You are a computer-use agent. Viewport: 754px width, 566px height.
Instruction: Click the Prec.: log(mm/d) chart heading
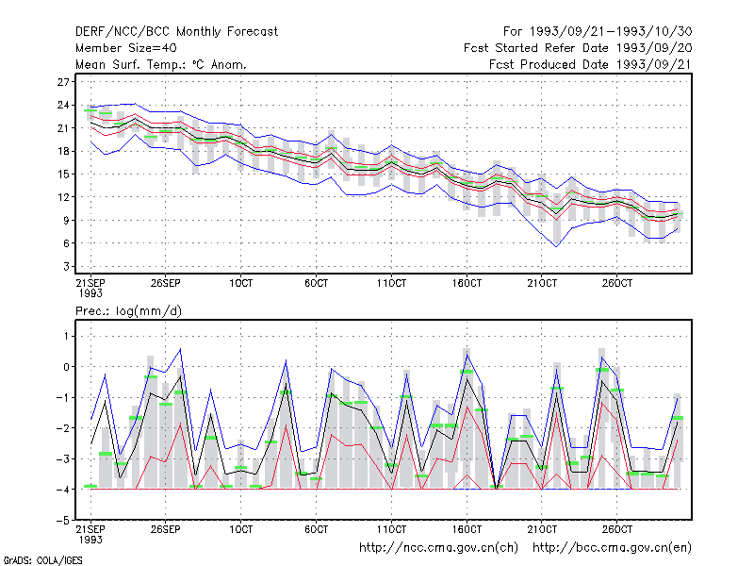coord(128,311)
